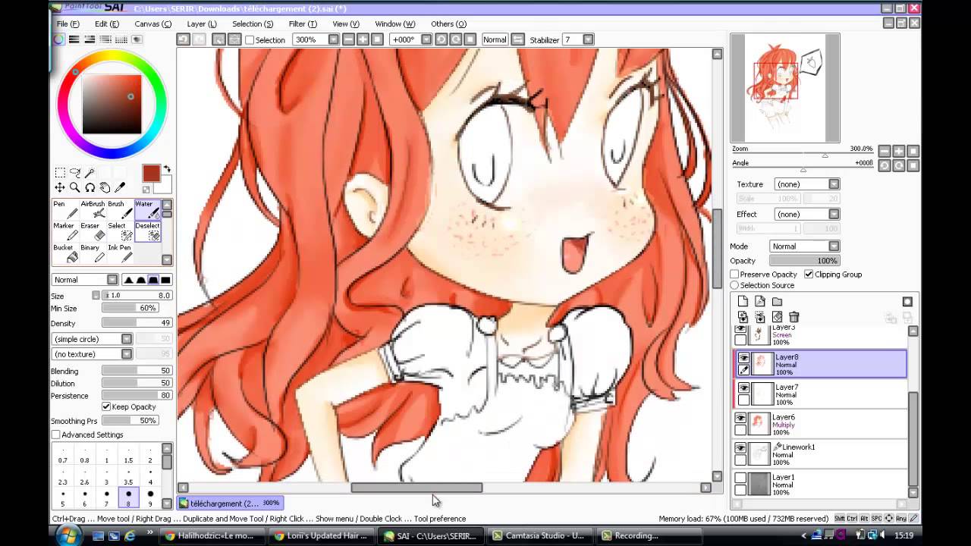This screenshot has height=546, width=971.
Task: Open the File menu
Action: (68, 24)
